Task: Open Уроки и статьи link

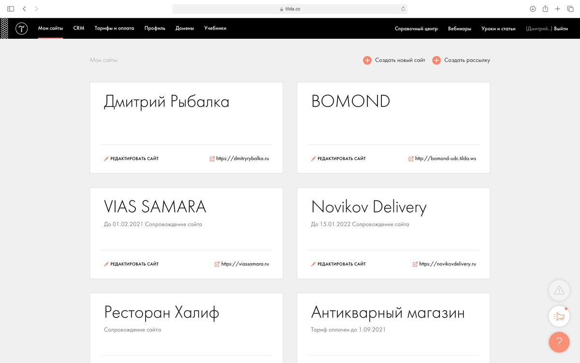Action: tap(498, 29)
